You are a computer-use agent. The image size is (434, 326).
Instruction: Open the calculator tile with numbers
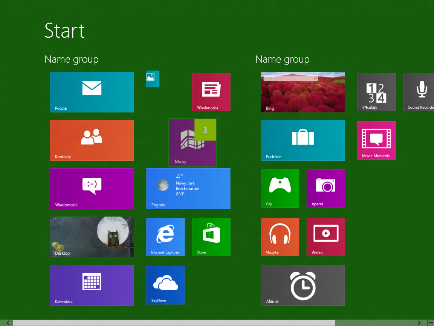pyautogui.click(x=376, y=92)
